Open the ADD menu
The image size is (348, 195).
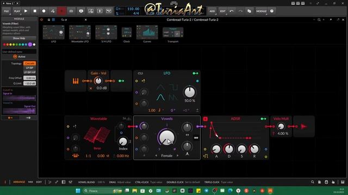212,11
